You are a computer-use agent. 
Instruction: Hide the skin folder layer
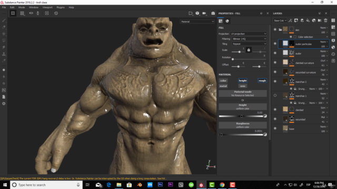coord(275,29)
